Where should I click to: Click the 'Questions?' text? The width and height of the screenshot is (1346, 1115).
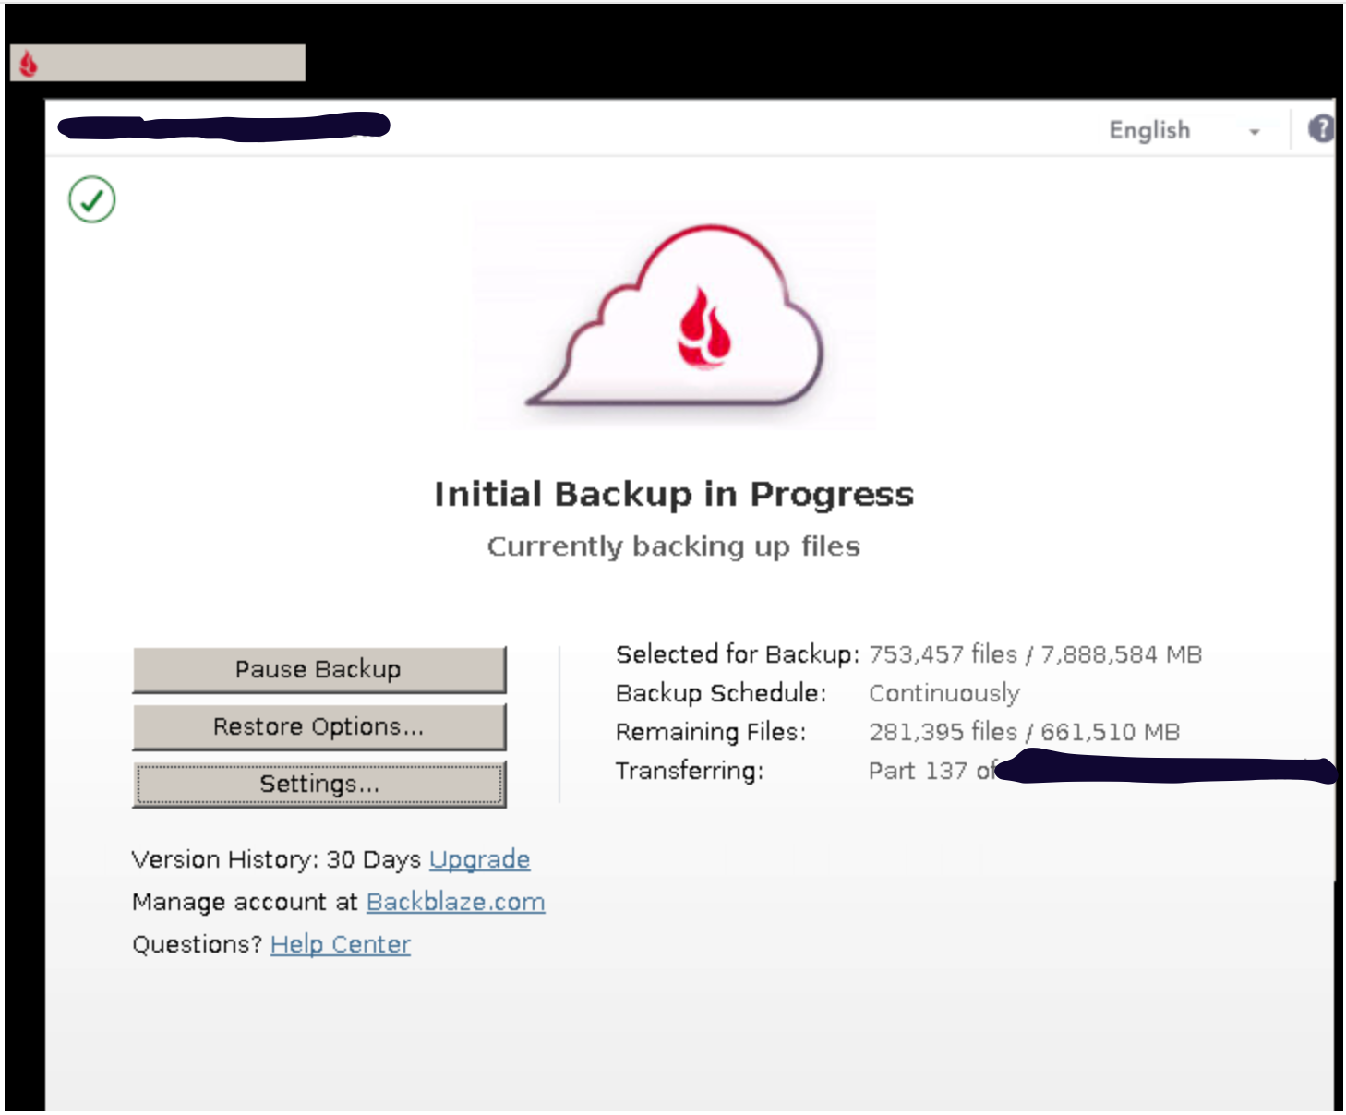[x=198, y=944]
